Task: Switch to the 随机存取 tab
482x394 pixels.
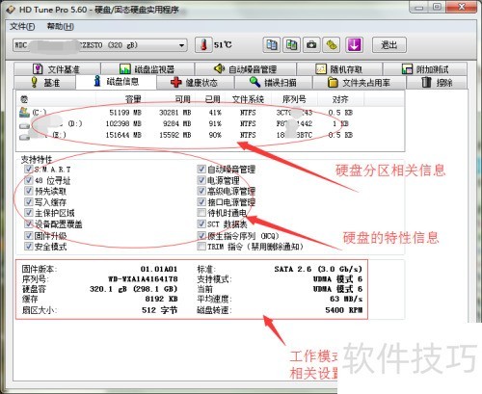Action: click(339, 69)
